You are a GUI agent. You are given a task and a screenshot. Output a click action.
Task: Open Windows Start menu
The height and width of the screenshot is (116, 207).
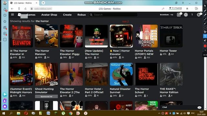pos(4,113)
